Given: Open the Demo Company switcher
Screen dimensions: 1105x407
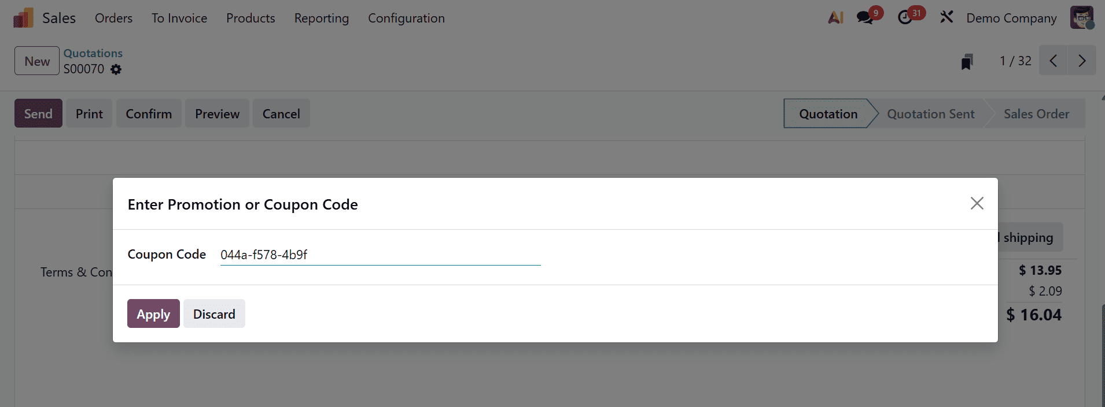Looking at the screenshot, I should pyautogui.click(x=1011, y=18).
